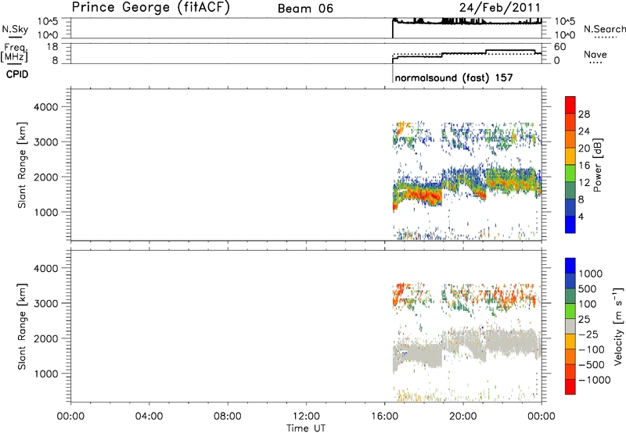The height and width of the screenshot is (433, 626).
Task: Click the "normalsound (fast) 157" CPID text
Action: pos(454,77)
